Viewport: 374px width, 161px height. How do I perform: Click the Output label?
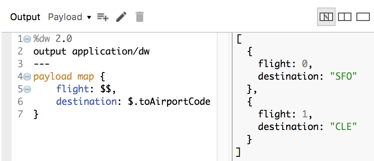click(x=25, y=17)
